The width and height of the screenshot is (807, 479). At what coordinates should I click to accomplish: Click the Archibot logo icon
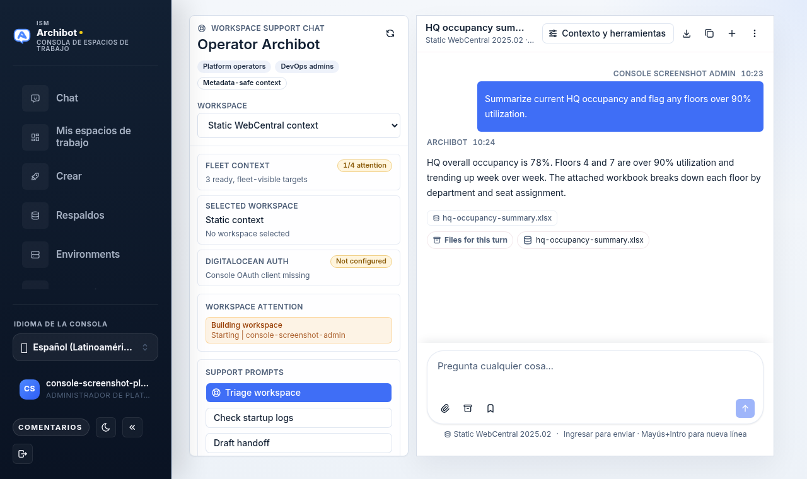coord(22,36)
